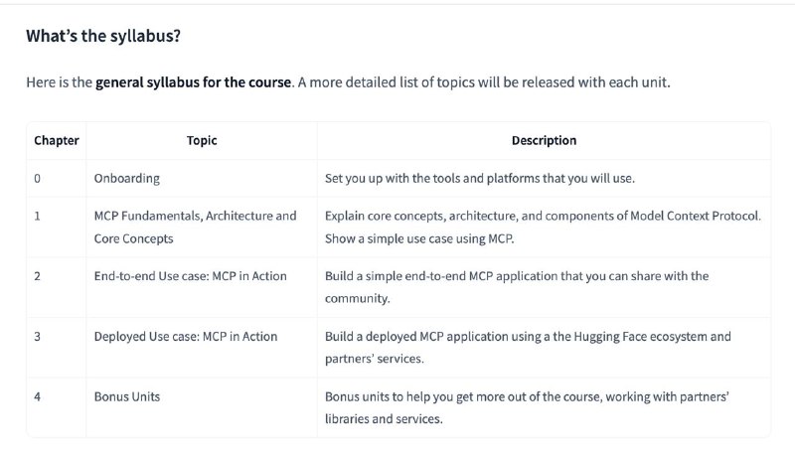Click the Topic column header
This screenshot has width=795, height=459.
(202, 140)
